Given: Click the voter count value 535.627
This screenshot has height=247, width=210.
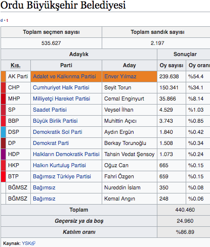Looking at the screenshot, I should coord(51,43).
